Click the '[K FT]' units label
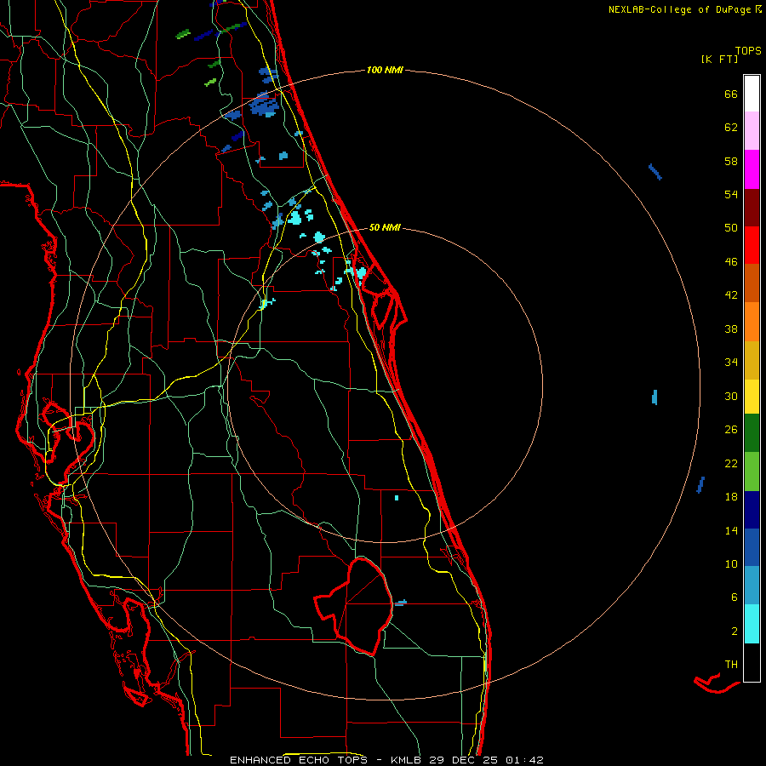 720,60
